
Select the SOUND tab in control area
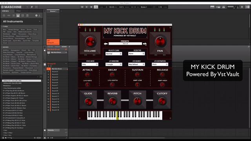tap(64, 47)
